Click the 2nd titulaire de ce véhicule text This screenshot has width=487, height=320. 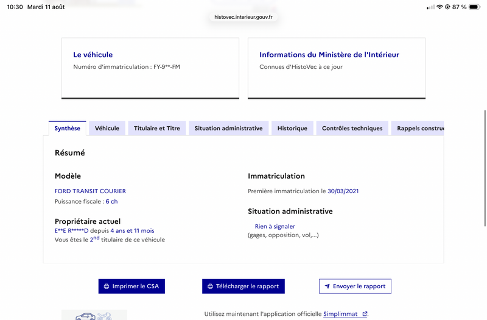[127, 239]
